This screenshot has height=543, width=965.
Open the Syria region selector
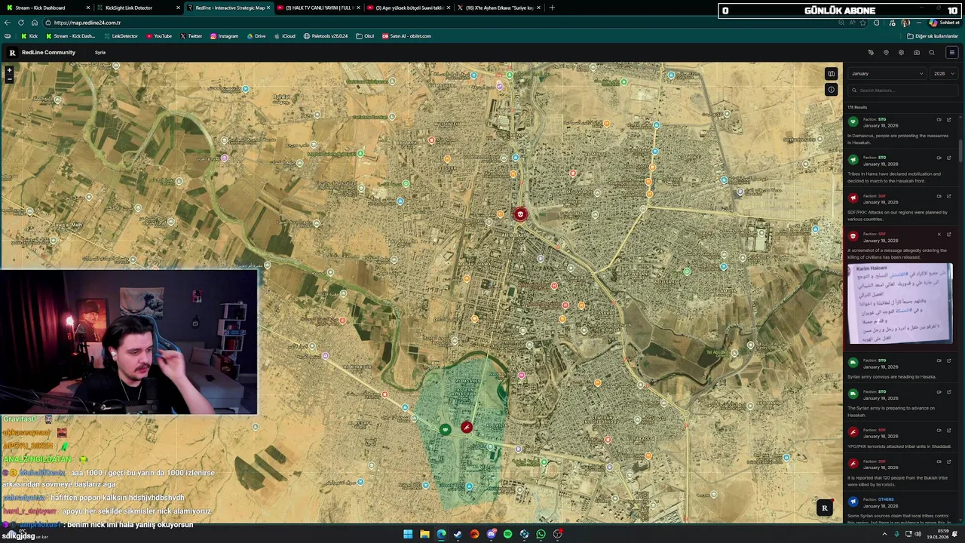pyautogui.click(x=100, y=53)
